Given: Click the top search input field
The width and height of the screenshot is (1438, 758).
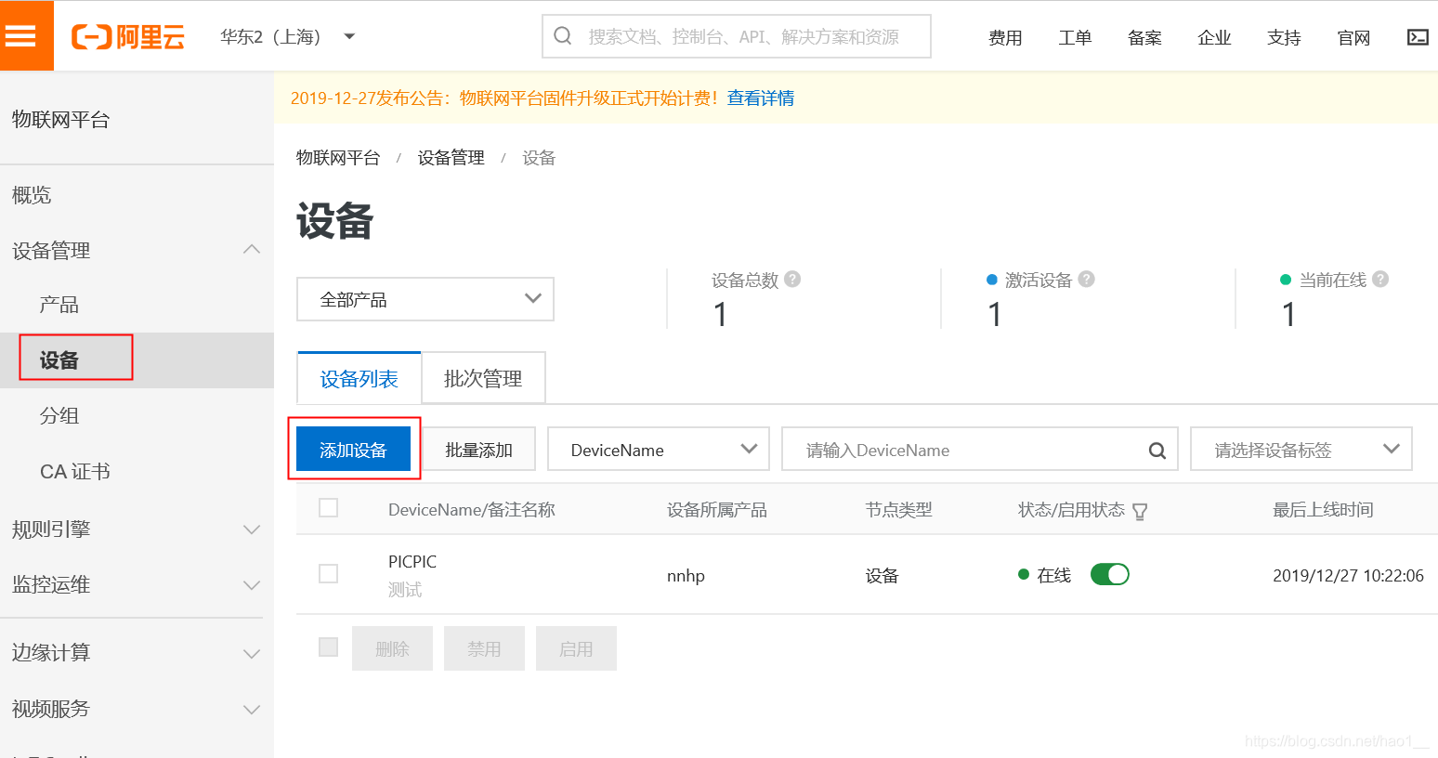Looking at the screenshot, I should click(x=737, y=36).
